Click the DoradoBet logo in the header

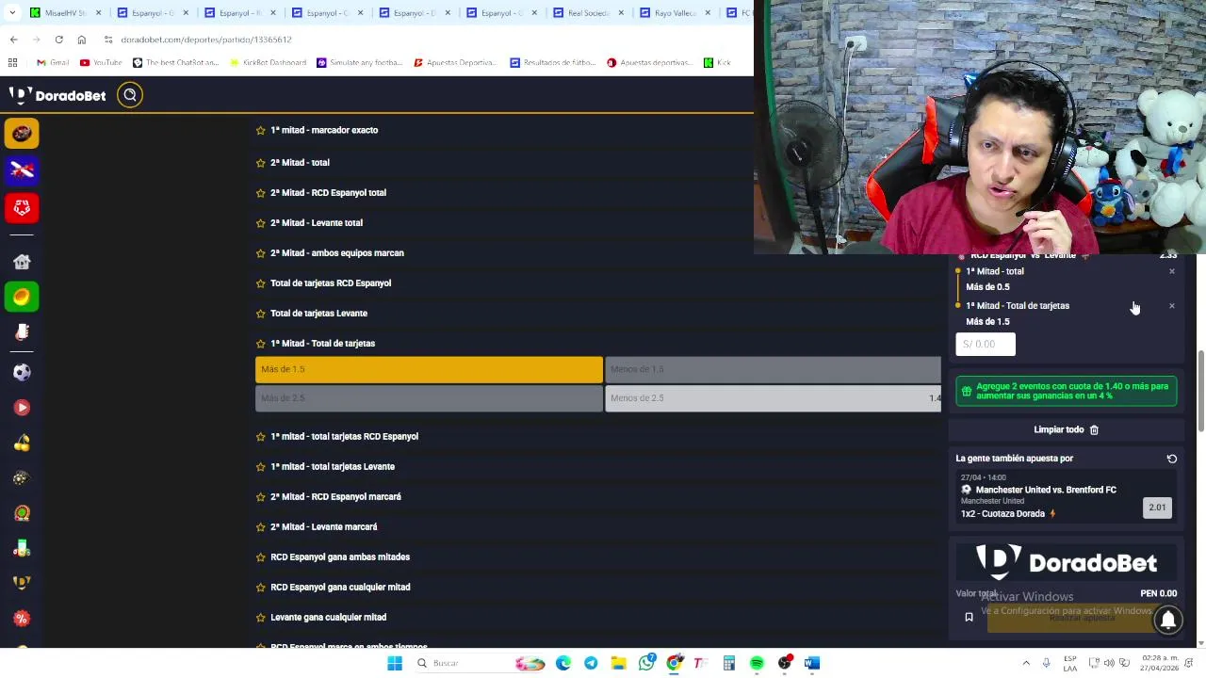coord(57,95)
